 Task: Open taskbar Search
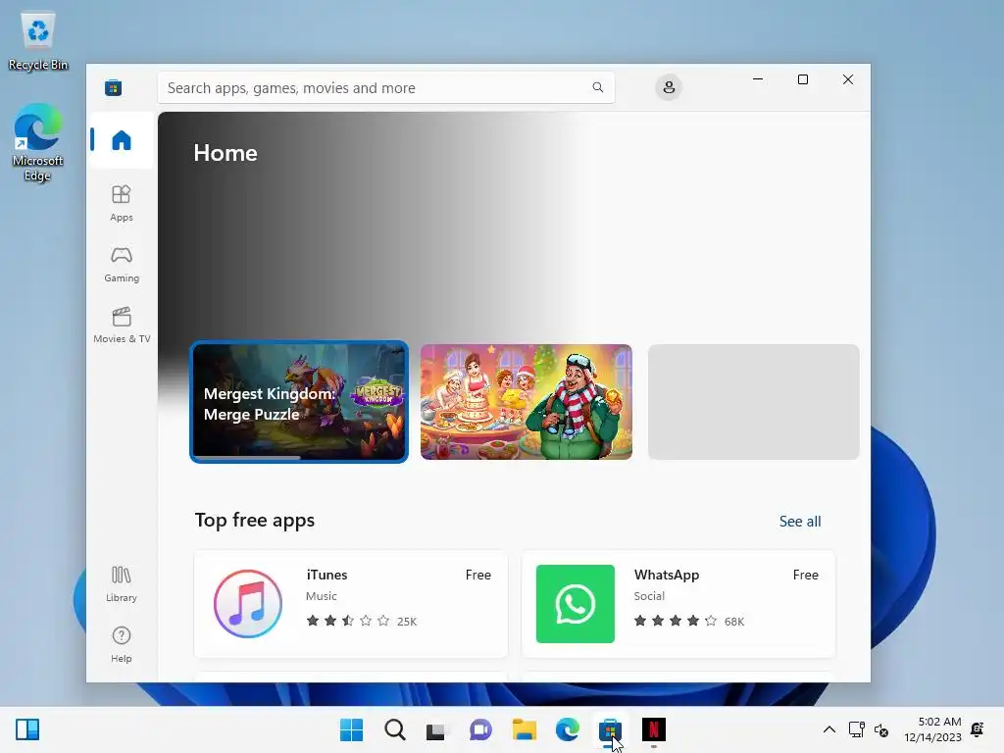(x=394, y=729)
